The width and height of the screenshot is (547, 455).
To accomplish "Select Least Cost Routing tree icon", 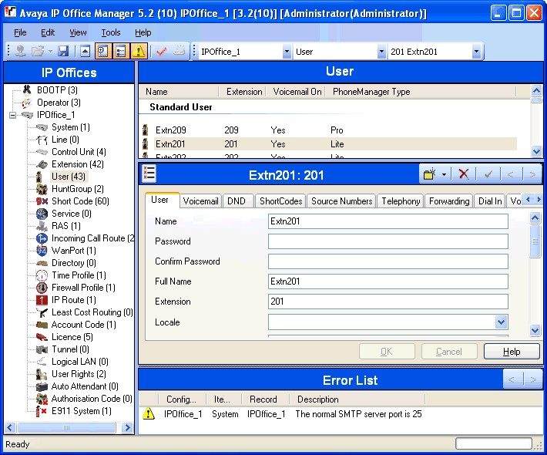I will 42,312.
